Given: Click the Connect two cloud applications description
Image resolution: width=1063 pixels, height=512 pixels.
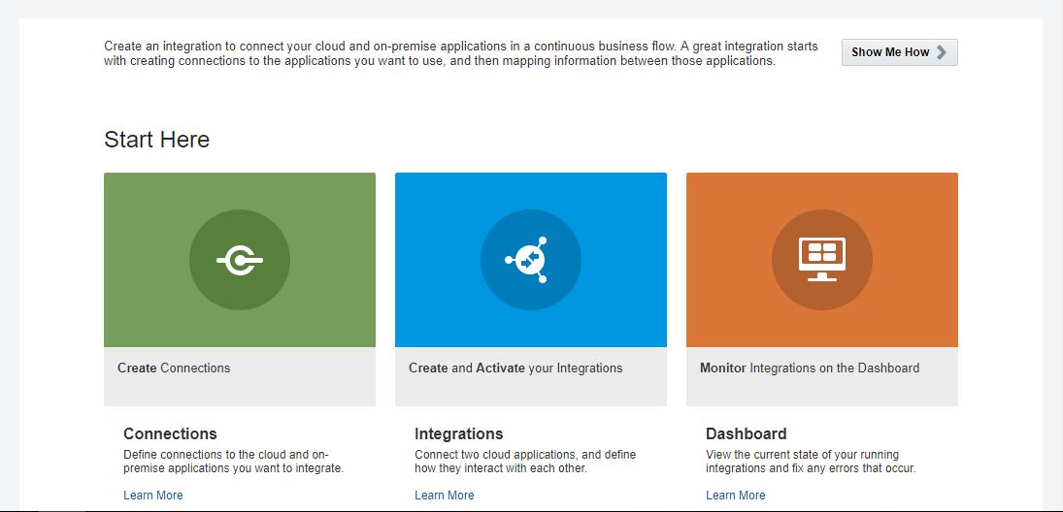Looking at the screenshot, I should click(x=525, y=462).
